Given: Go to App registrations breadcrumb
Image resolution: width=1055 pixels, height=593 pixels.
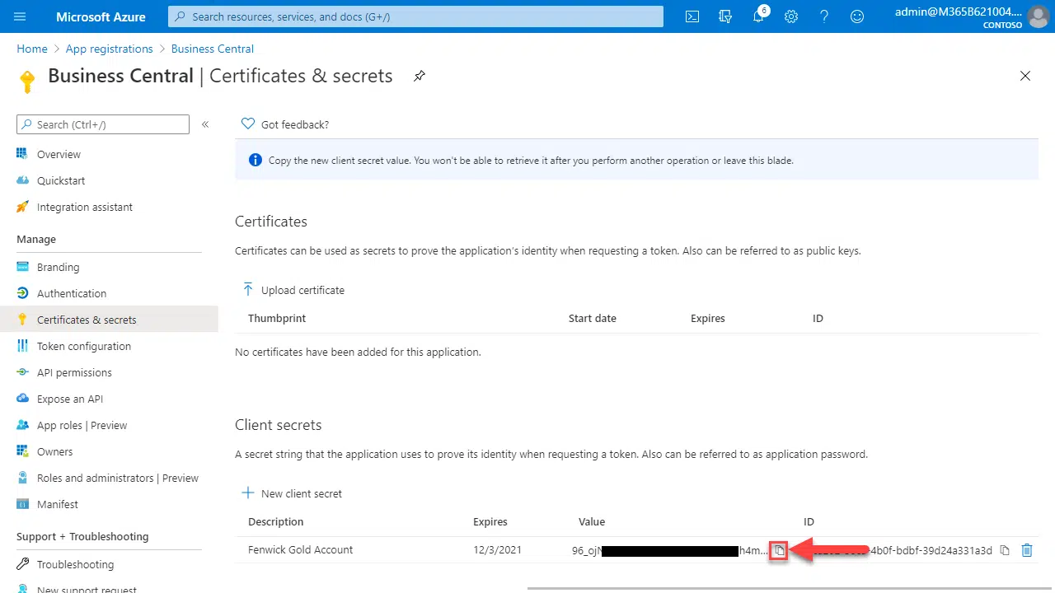Looking at the screenshot, I should tap(109, 49).
